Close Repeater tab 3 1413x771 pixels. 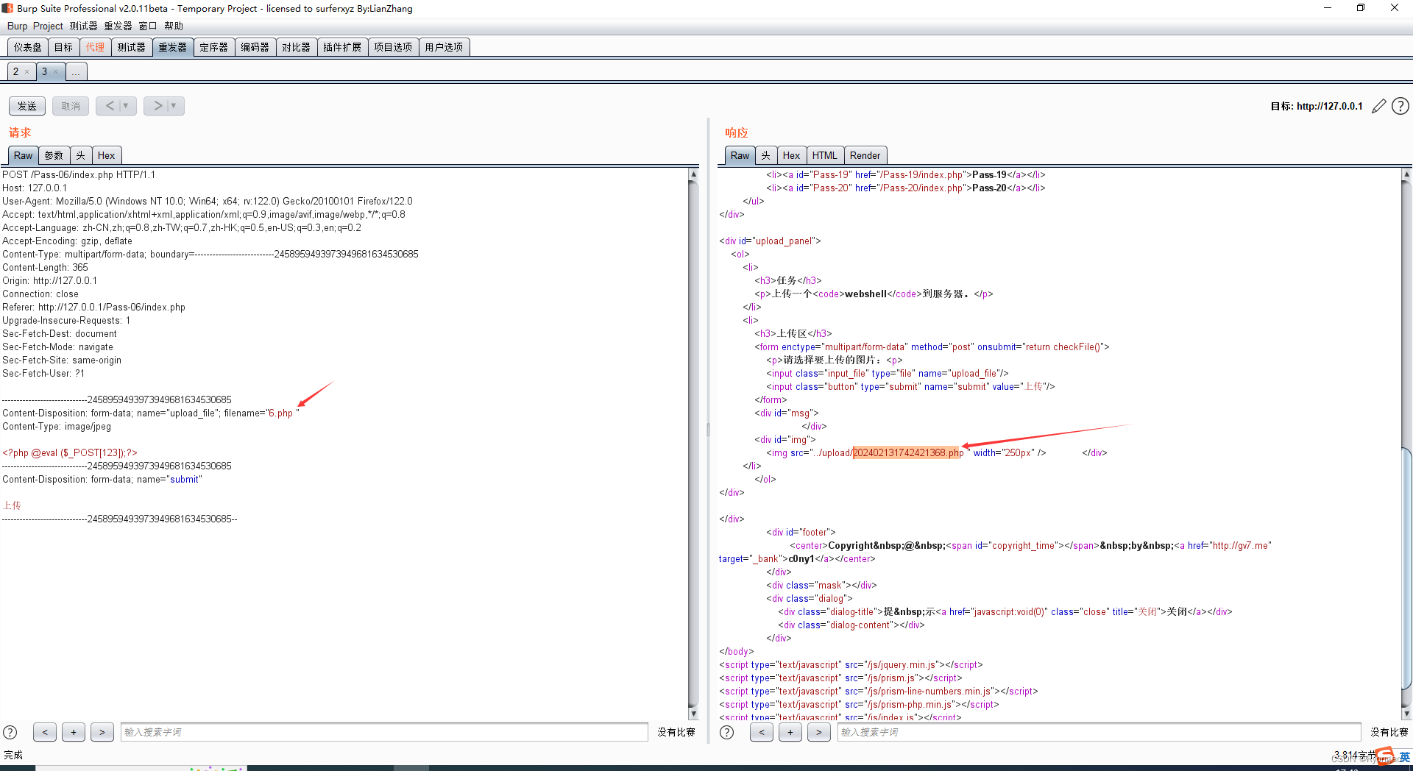pyautogui.click(x=55, y=72)
